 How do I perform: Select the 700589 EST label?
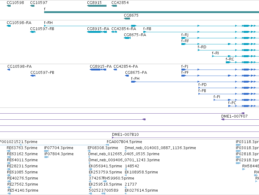click(x=111, y=190)
